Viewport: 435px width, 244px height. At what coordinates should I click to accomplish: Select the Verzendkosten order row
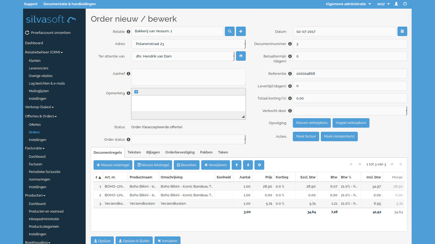tap(249, 204)
